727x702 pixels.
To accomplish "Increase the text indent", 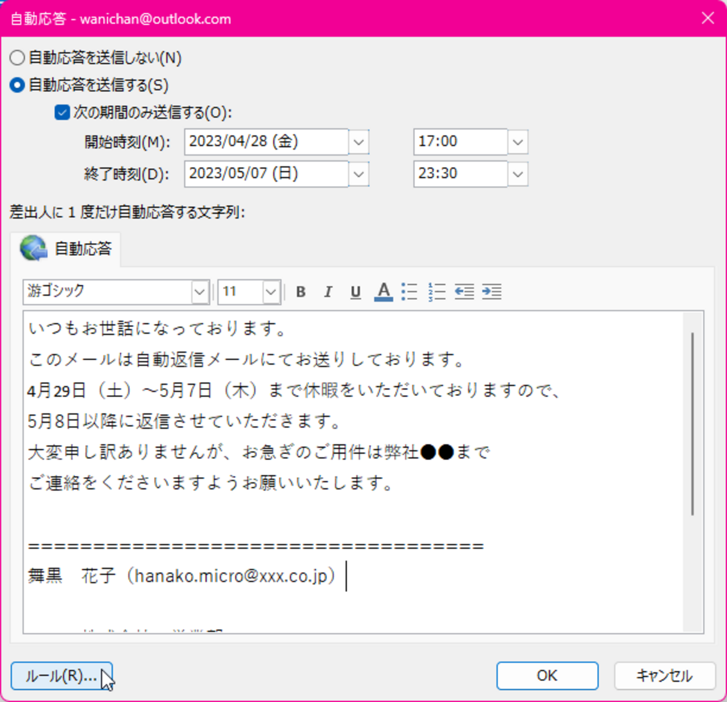I will pyautogui.click(x=492, y=291).
